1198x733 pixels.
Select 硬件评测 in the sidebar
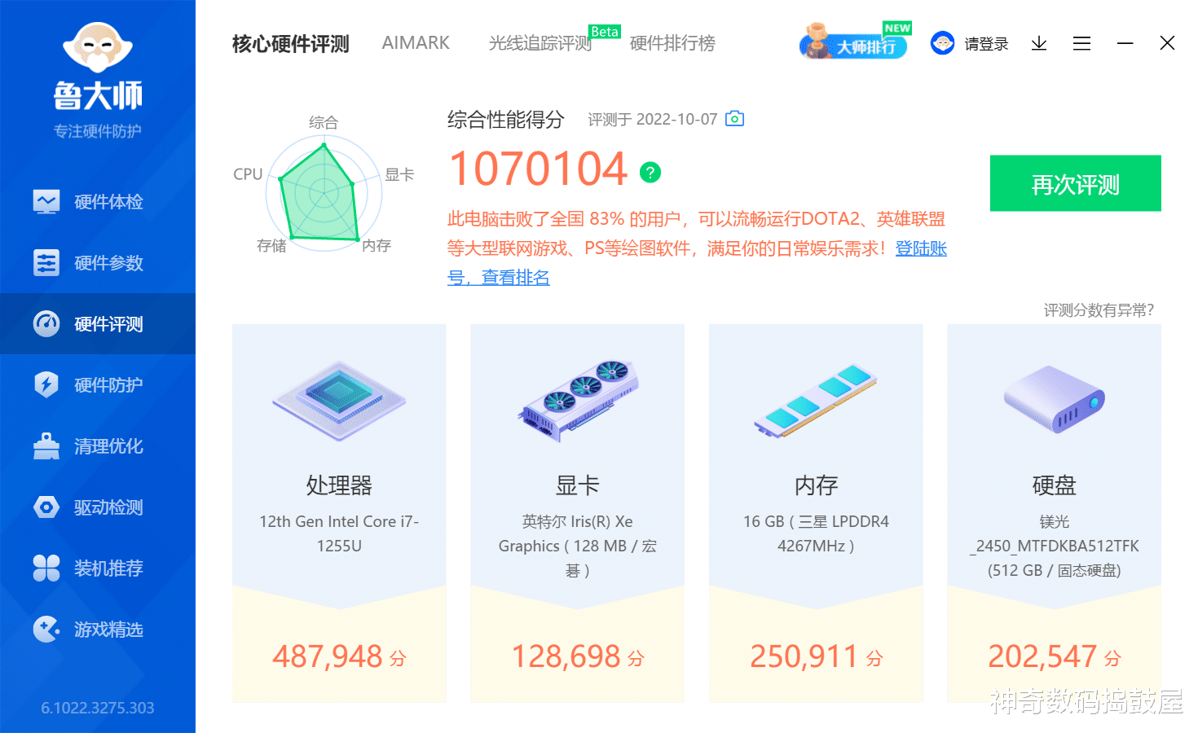pos(98,323)
